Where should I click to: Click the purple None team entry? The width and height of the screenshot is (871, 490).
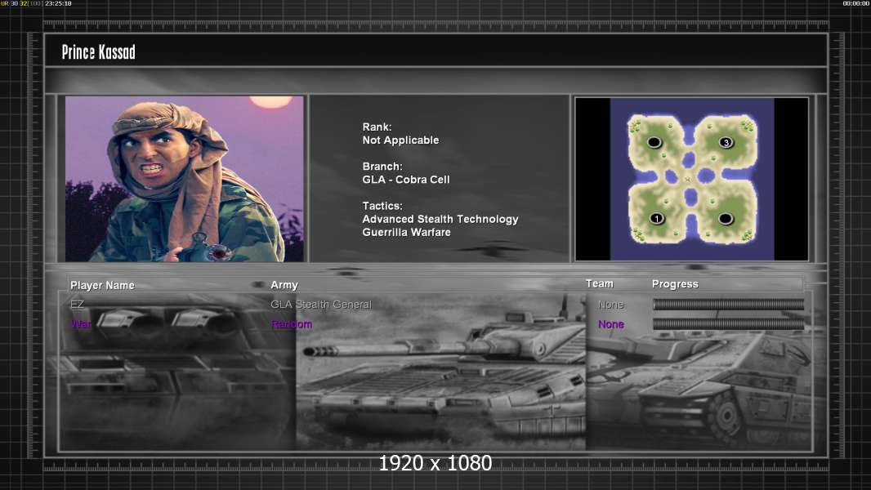611,324
